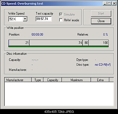The height and width of the screenshot is (114, 118).
Task: Click the Close button
Action: pyautogui.click(x=101, y=21)
